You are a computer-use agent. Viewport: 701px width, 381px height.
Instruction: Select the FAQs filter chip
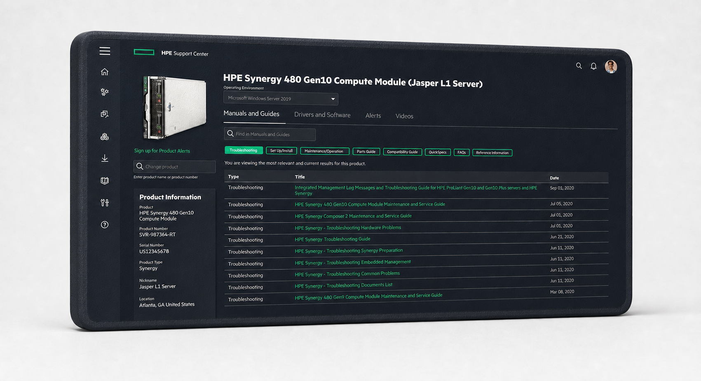pos(462,152)
